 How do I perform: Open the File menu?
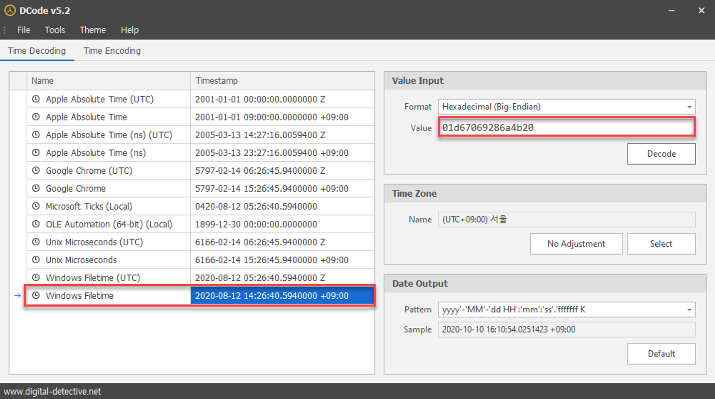(23, 30)
